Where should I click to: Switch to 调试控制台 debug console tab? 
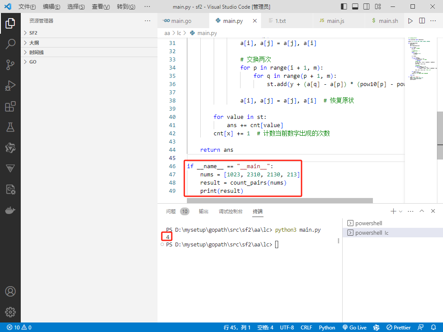click(231, 211)
